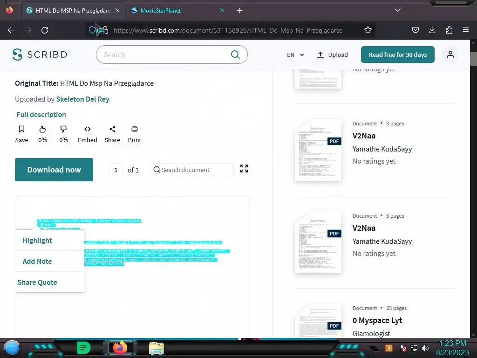
Task: Print the document with Print icon
Action: coord(135,134)
